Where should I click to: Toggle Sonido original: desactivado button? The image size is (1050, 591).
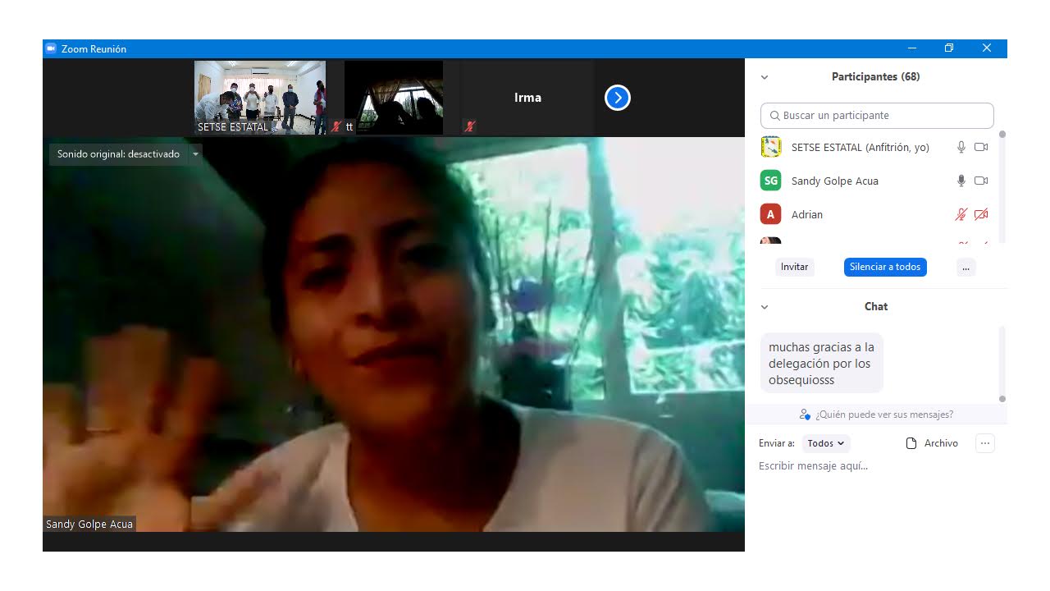click(119, 154)
